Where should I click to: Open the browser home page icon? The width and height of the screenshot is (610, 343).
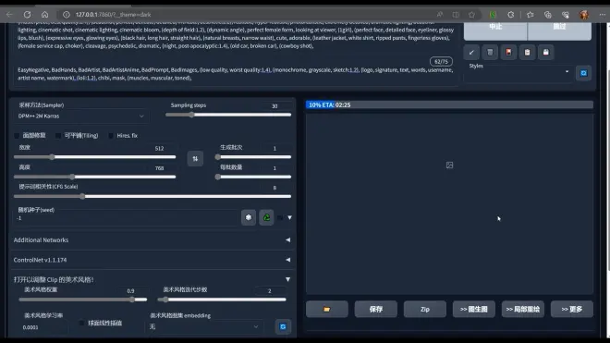44,15
